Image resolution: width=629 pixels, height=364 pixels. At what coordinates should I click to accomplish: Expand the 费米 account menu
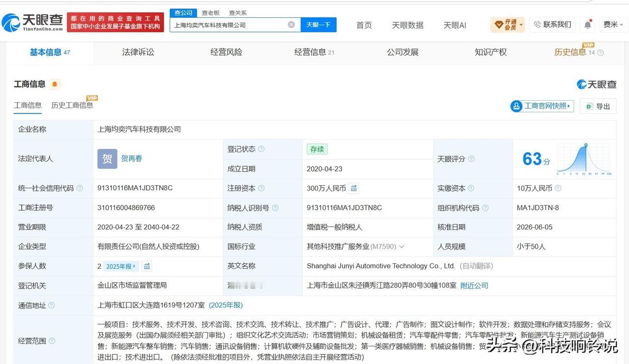pos(614,25)
